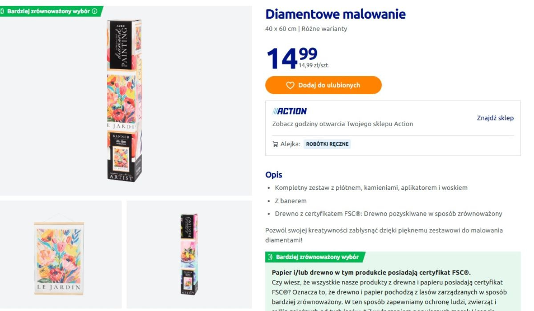Click the wave icon on the top-left green badge
Screen dimensions: 534x311
click(x=3, y=11)
